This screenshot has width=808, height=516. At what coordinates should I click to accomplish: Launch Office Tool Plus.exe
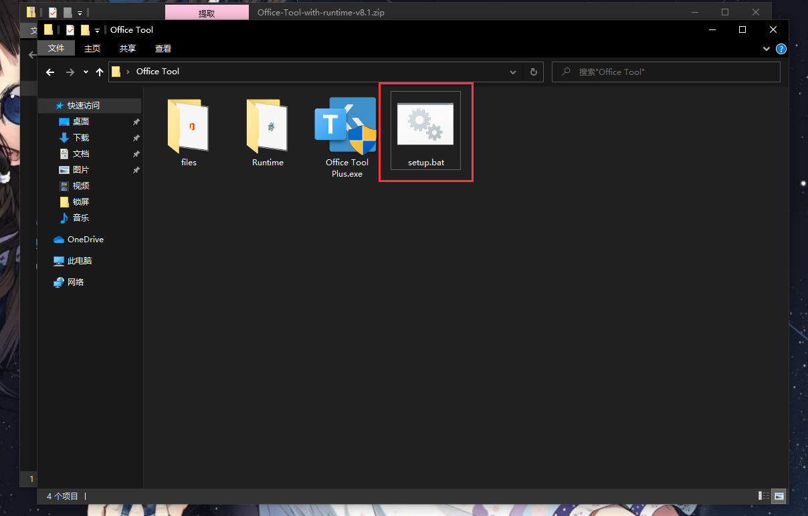point(346,137)
